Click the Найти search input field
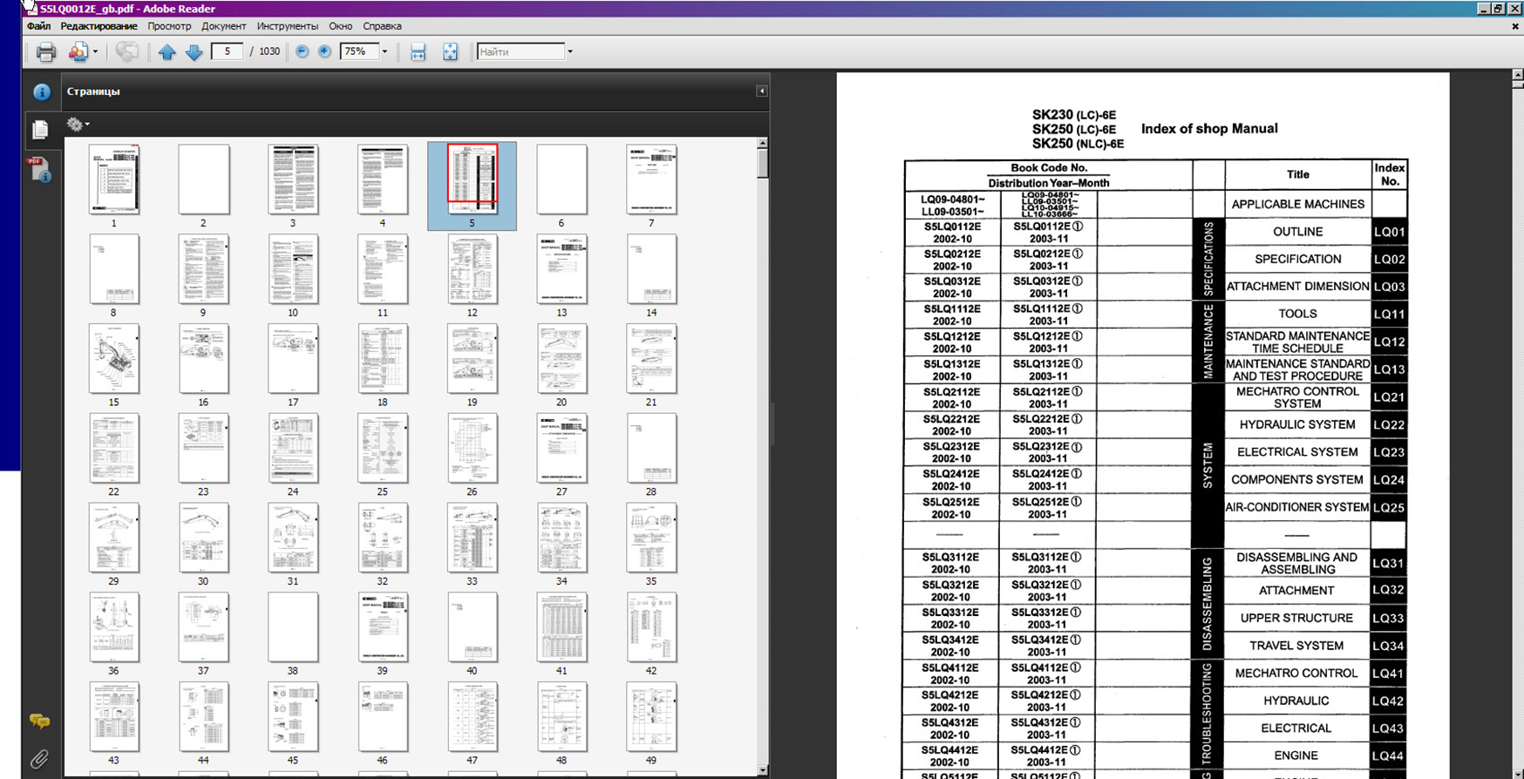This screenshot has width=1524, height=779. point(520,51)
